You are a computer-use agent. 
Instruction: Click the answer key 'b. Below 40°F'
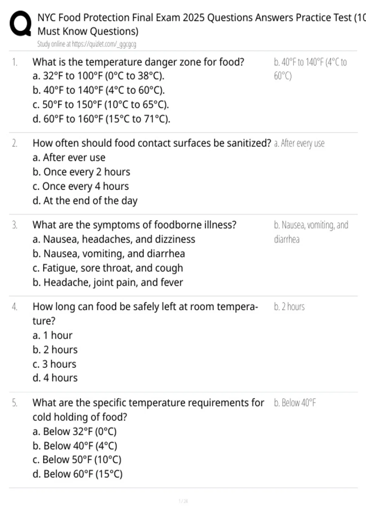tap(295, 403)
